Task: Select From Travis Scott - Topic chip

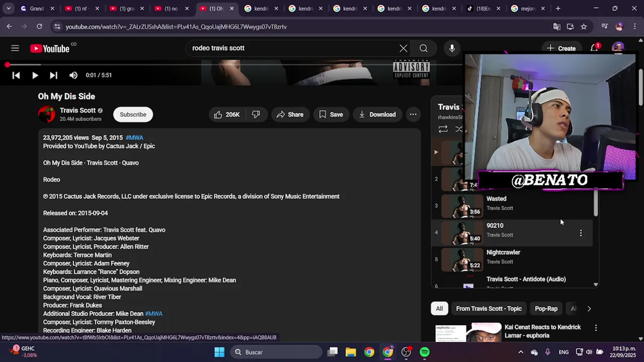Action: click(x=489, y=309)
